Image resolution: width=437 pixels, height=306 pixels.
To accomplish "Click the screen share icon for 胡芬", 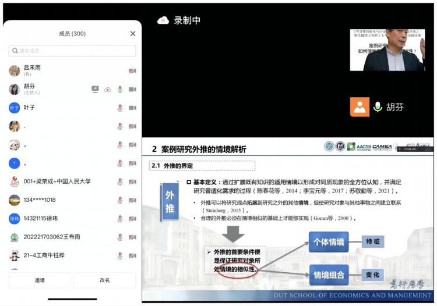I will pos(95,89).
